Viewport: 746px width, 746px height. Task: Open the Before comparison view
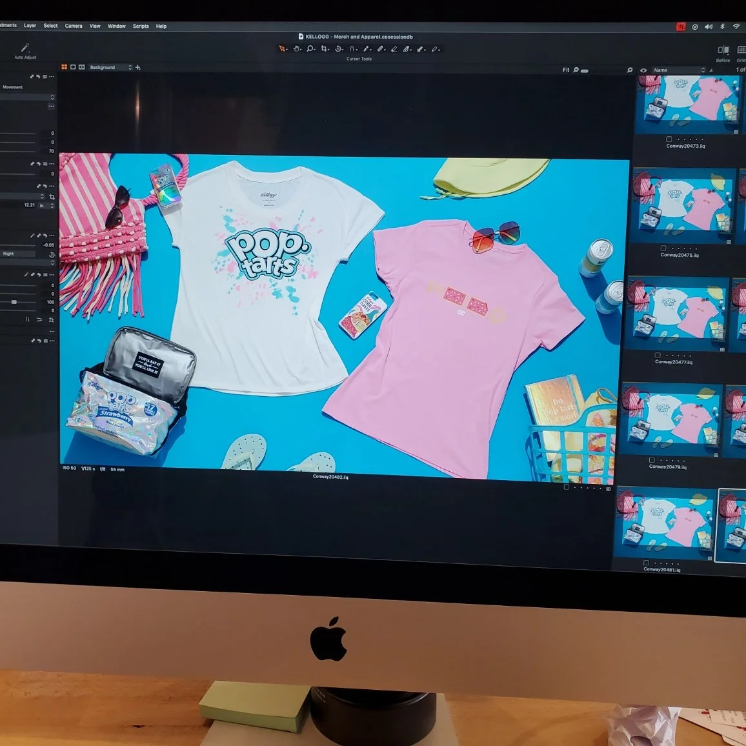click(723, 50)
